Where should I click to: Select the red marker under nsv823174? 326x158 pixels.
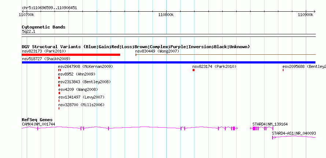193,70
